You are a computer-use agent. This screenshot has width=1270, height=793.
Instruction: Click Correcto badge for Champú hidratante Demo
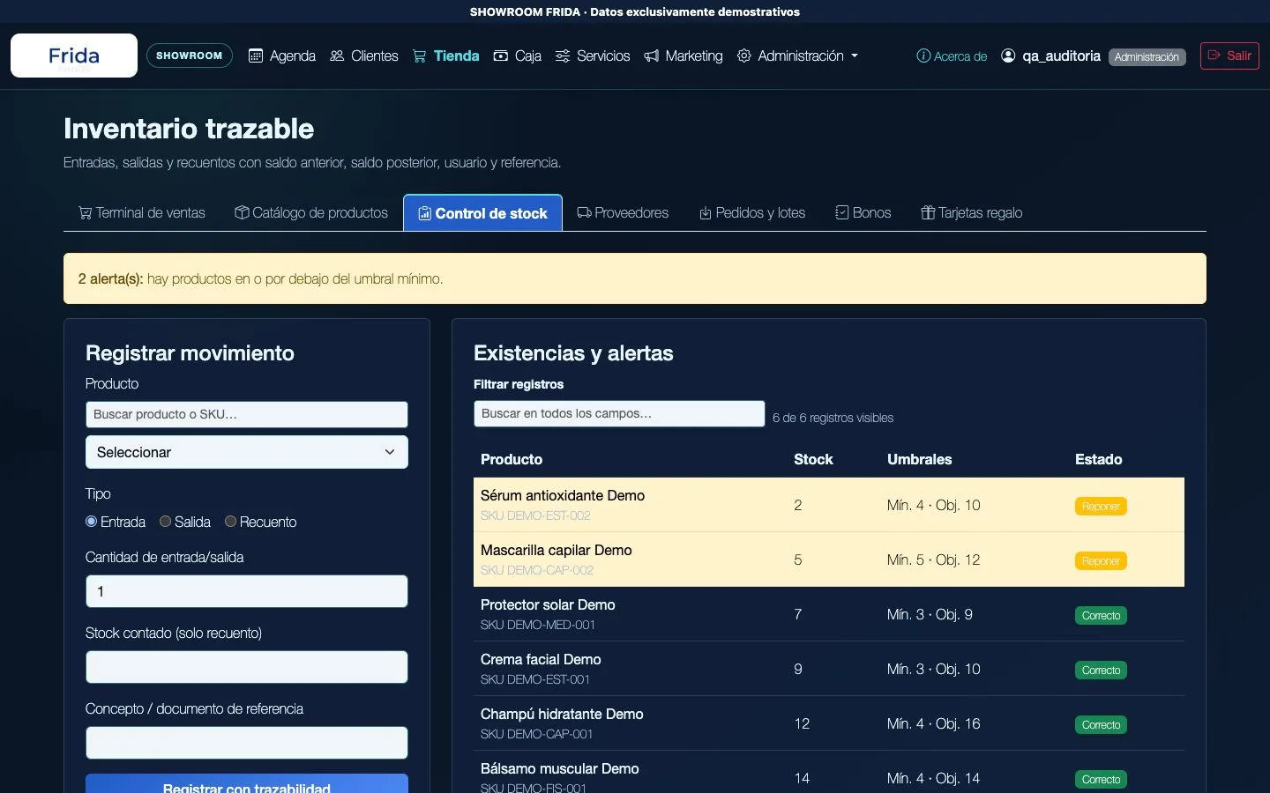click(x=1101, y=725)
